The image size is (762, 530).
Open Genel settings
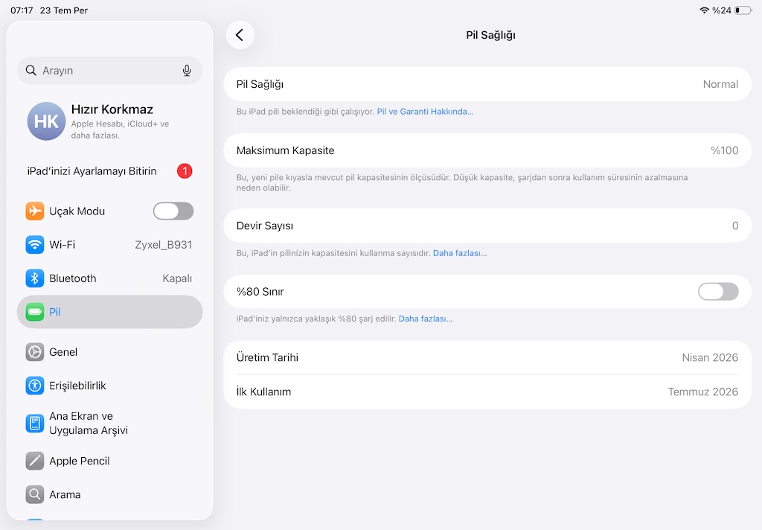click(109, 352)
